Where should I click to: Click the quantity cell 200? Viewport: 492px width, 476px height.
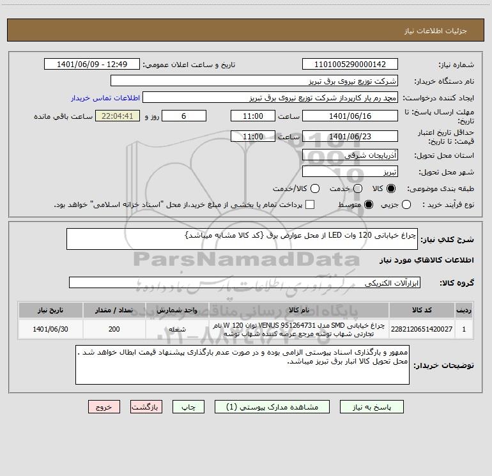click(x=114, y=329)
